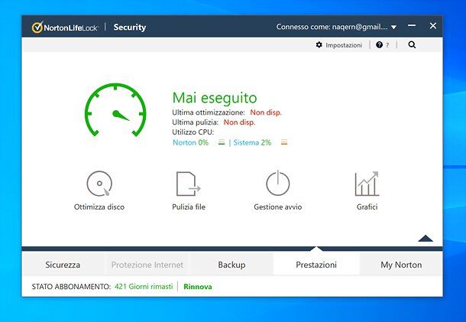Click the Norton 0% CPU value

pyautogui.click(x=190, y=142)
